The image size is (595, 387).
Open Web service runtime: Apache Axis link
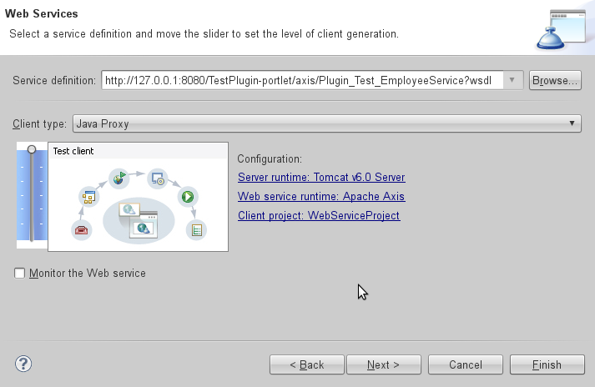tap(321, 197)
